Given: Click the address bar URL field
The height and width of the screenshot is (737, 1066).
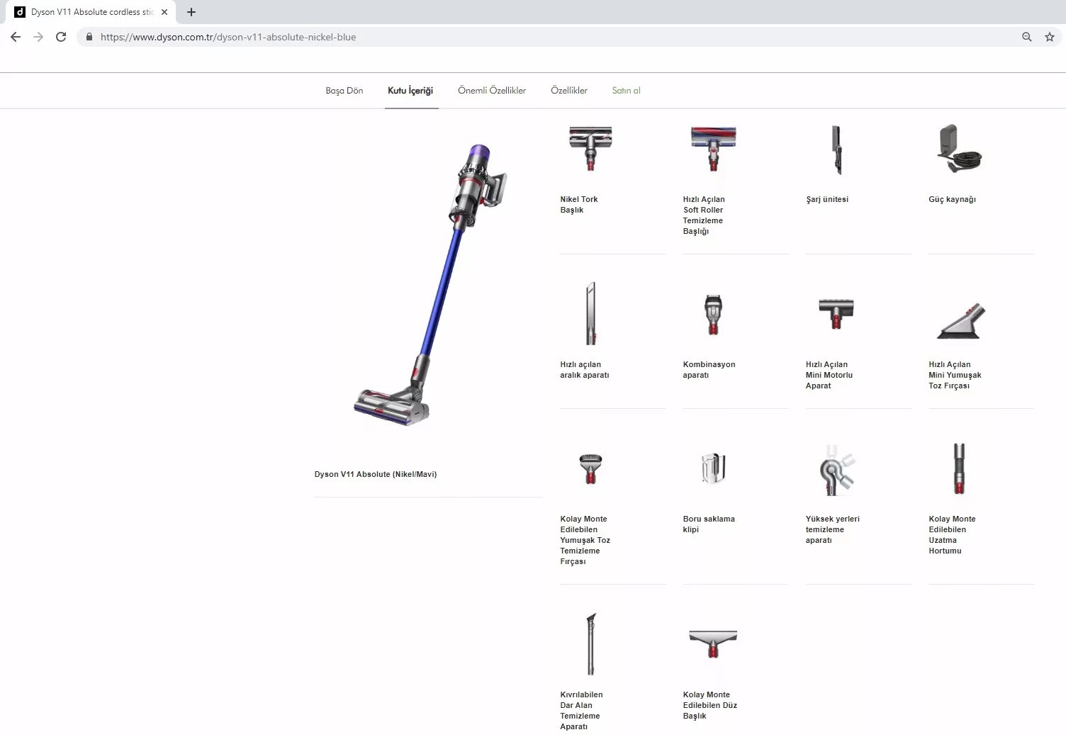Looking at the screenshot, I should click(x=553, y=37).
